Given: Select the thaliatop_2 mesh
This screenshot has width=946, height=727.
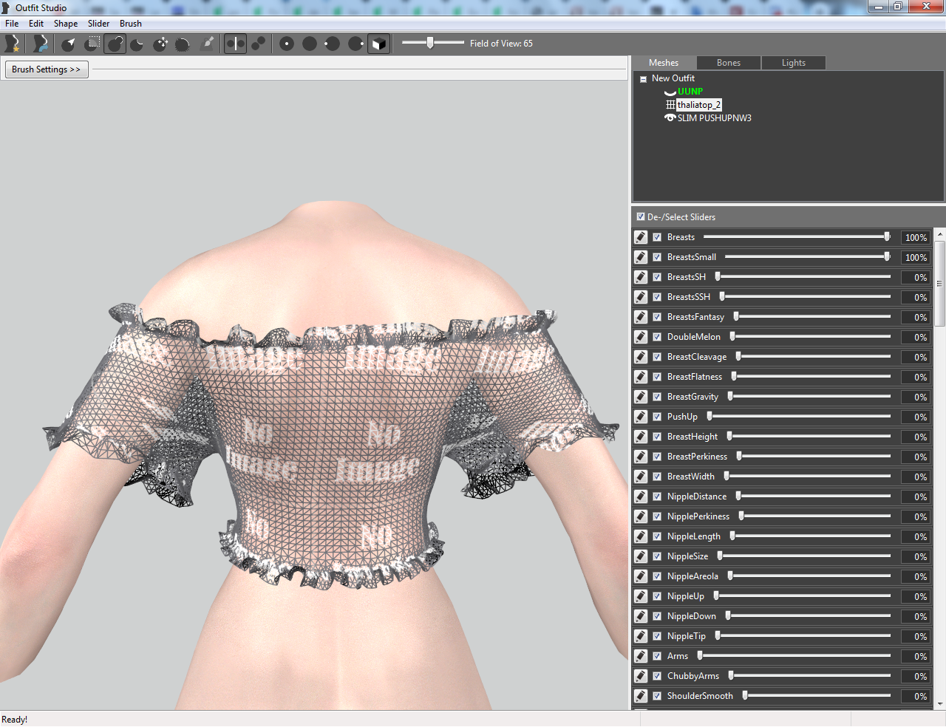Looking at the screenshot, I should point(698,105).
